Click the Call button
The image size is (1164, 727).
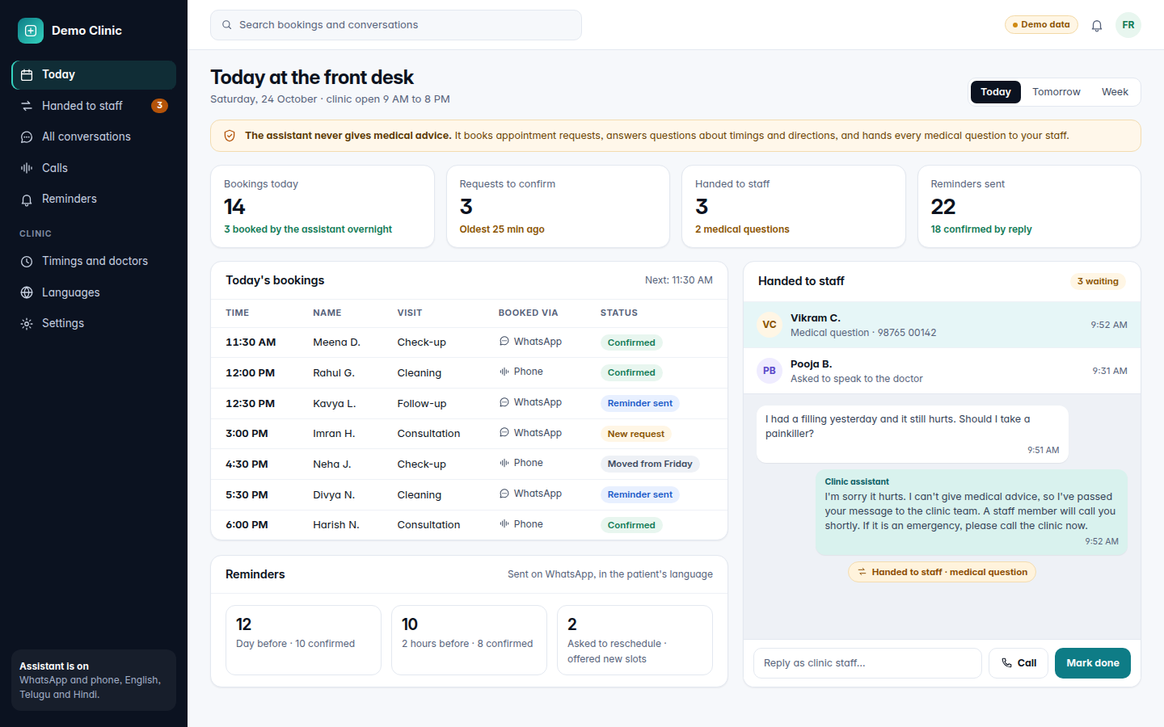point(1018,663)
